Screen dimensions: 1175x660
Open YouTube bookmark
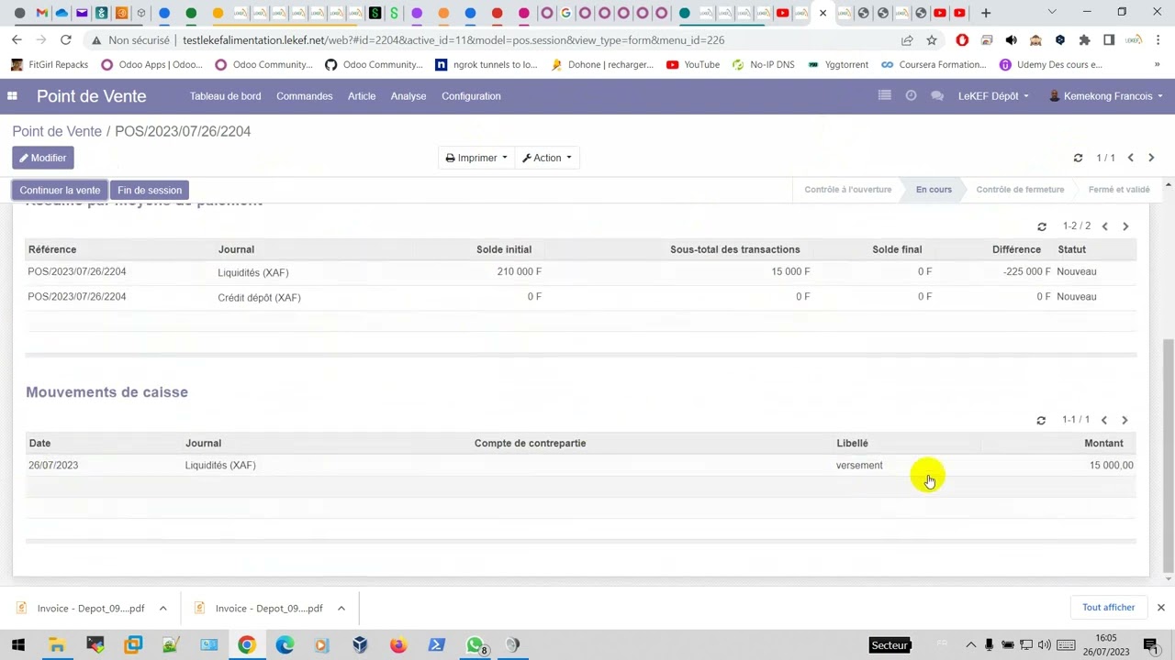[693, 65]
